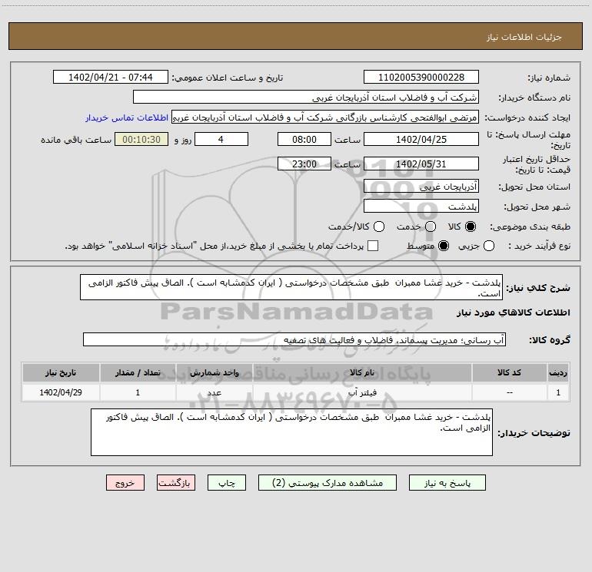Click the واحد شمارش column header
The image size is (592, 572).
click(x=214, y=372)
